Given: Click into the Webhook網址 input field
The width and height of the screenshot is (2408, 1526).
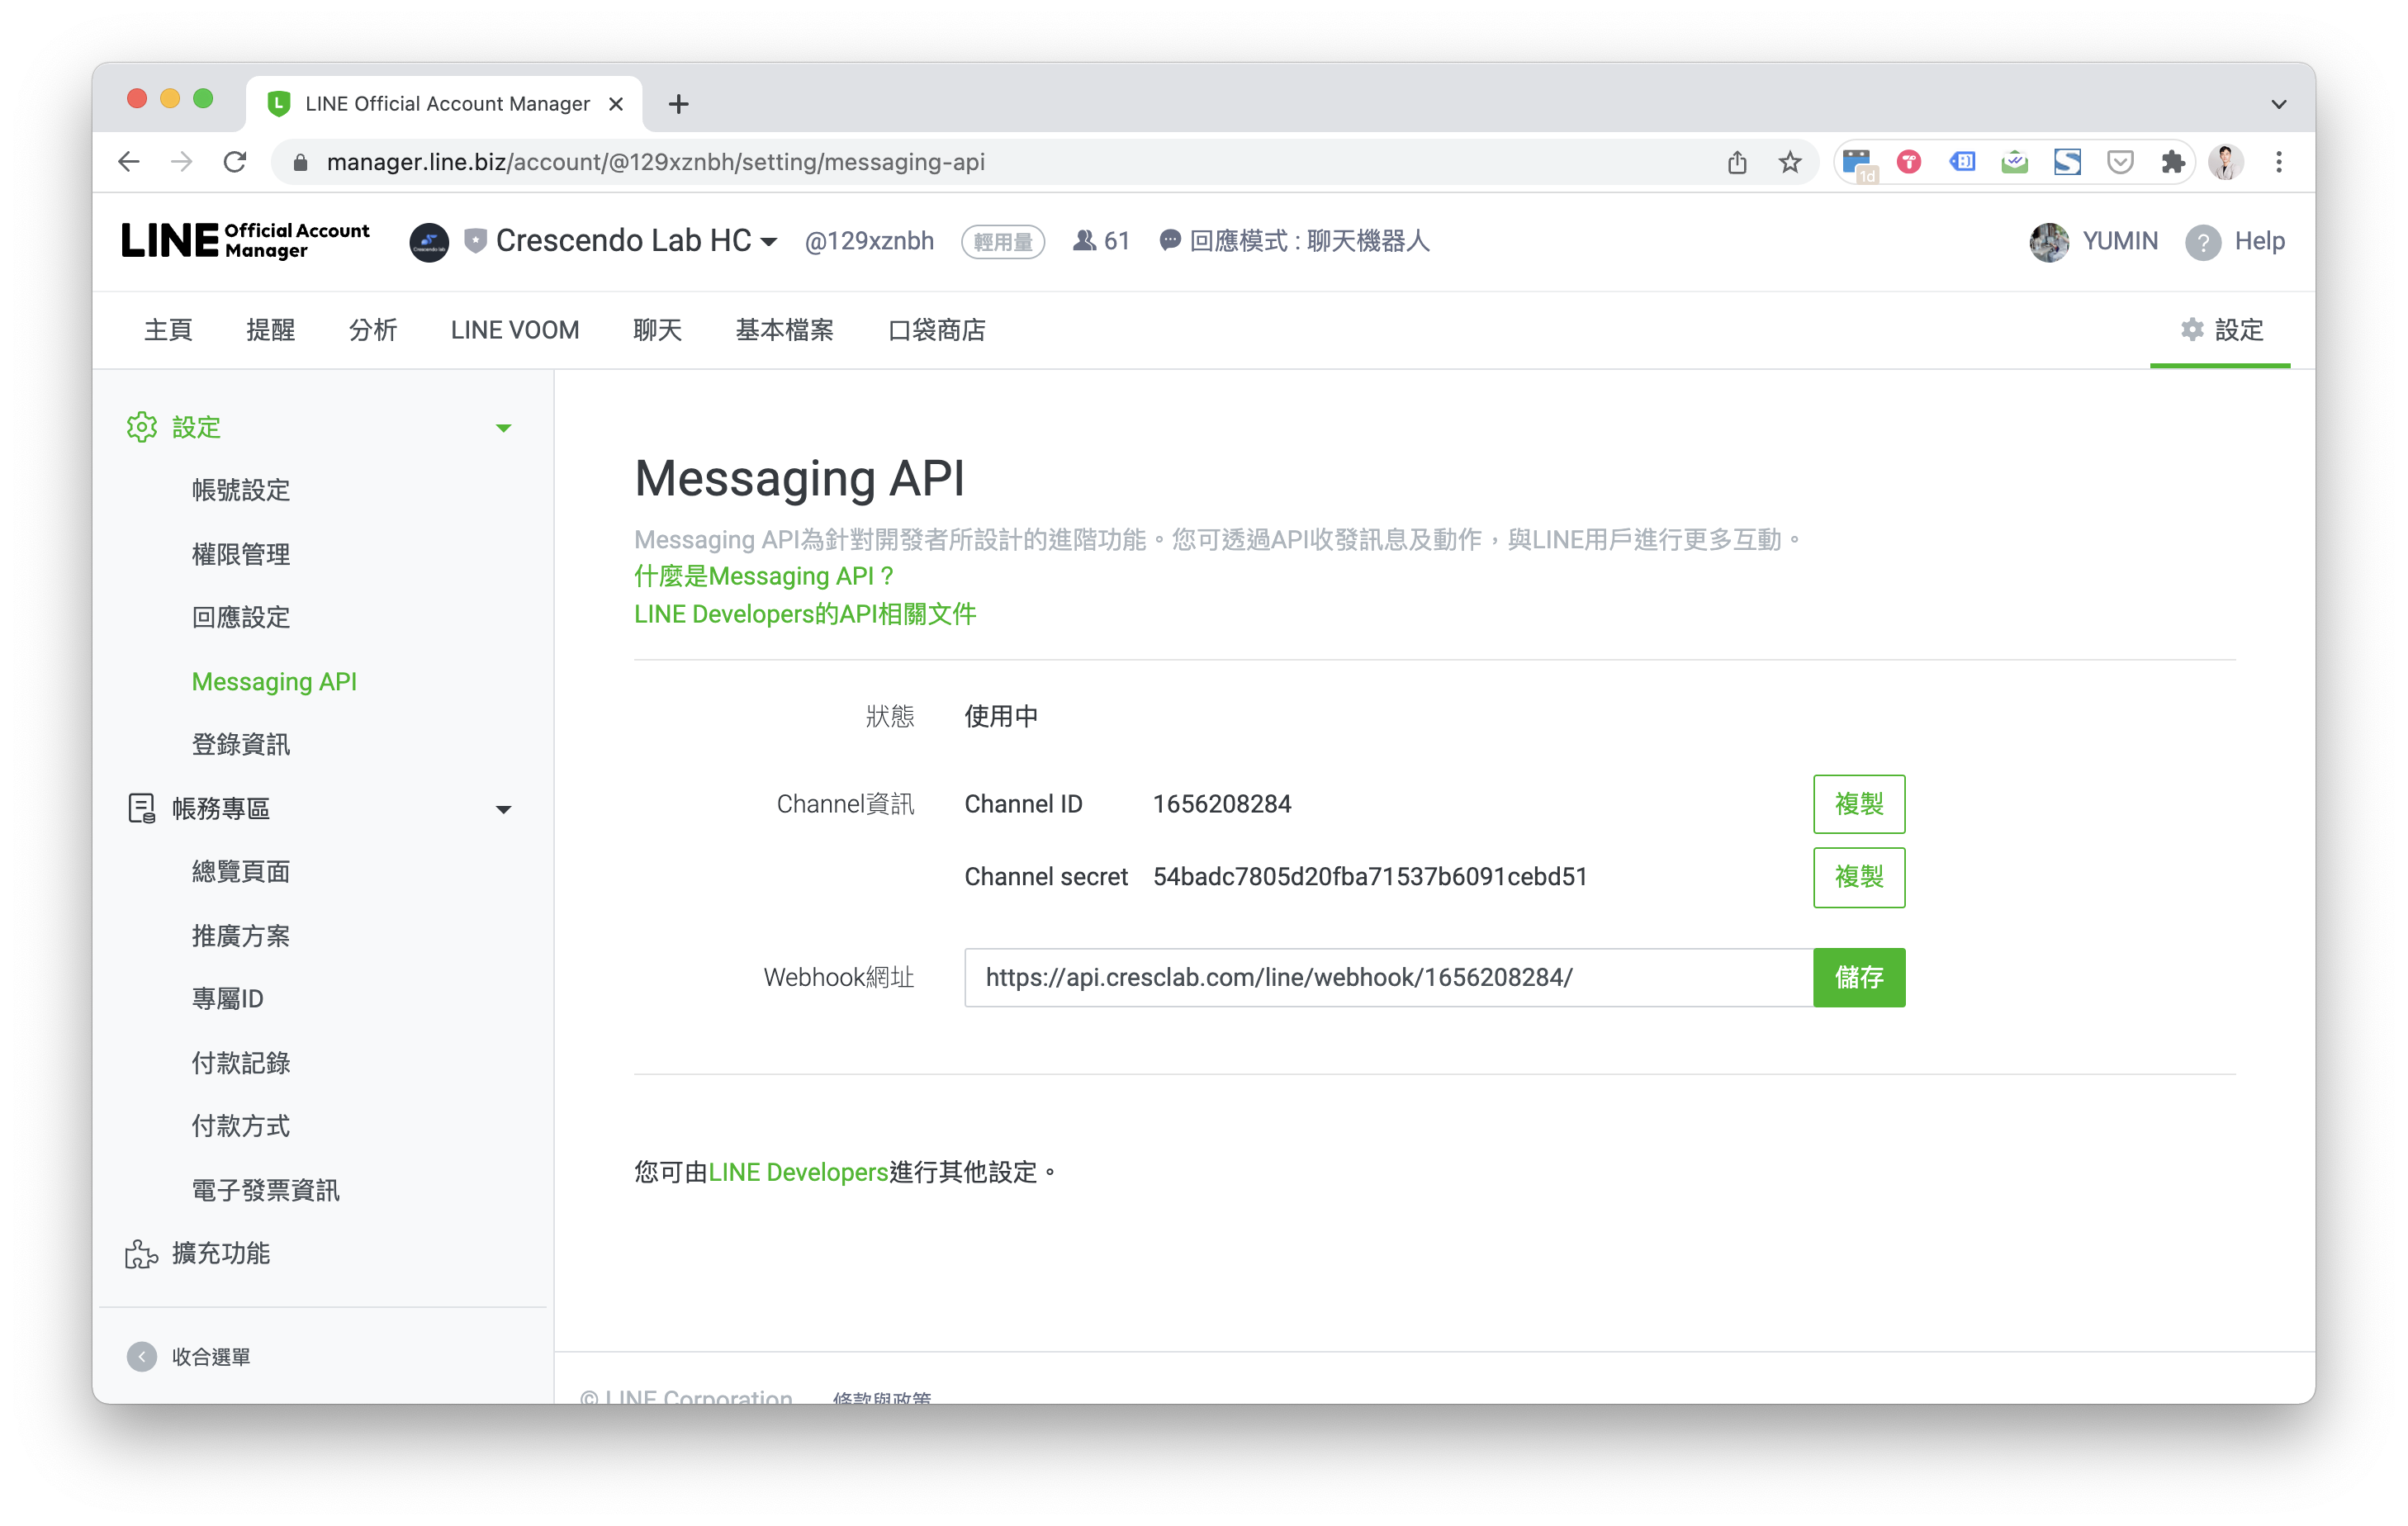Looking at the screenshot, I should click(1387, 977).
